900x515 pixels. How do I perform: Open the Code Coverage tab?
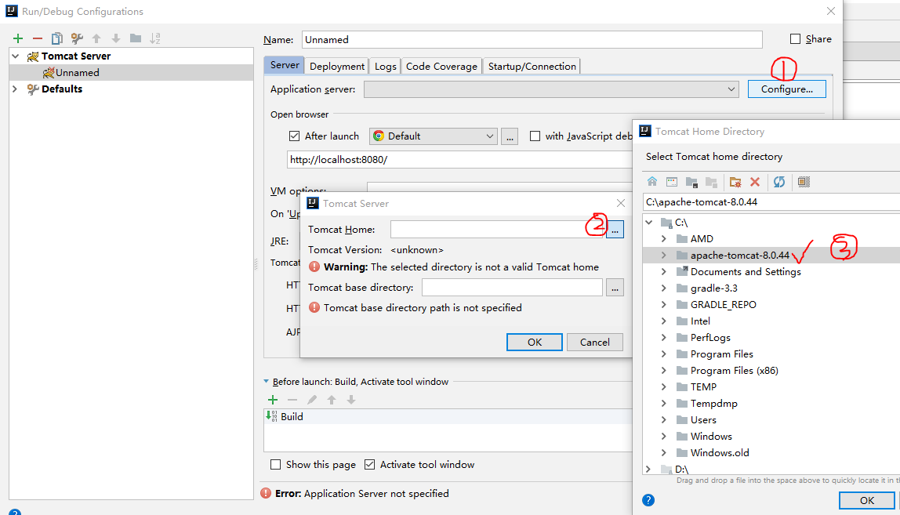[441, 66]
